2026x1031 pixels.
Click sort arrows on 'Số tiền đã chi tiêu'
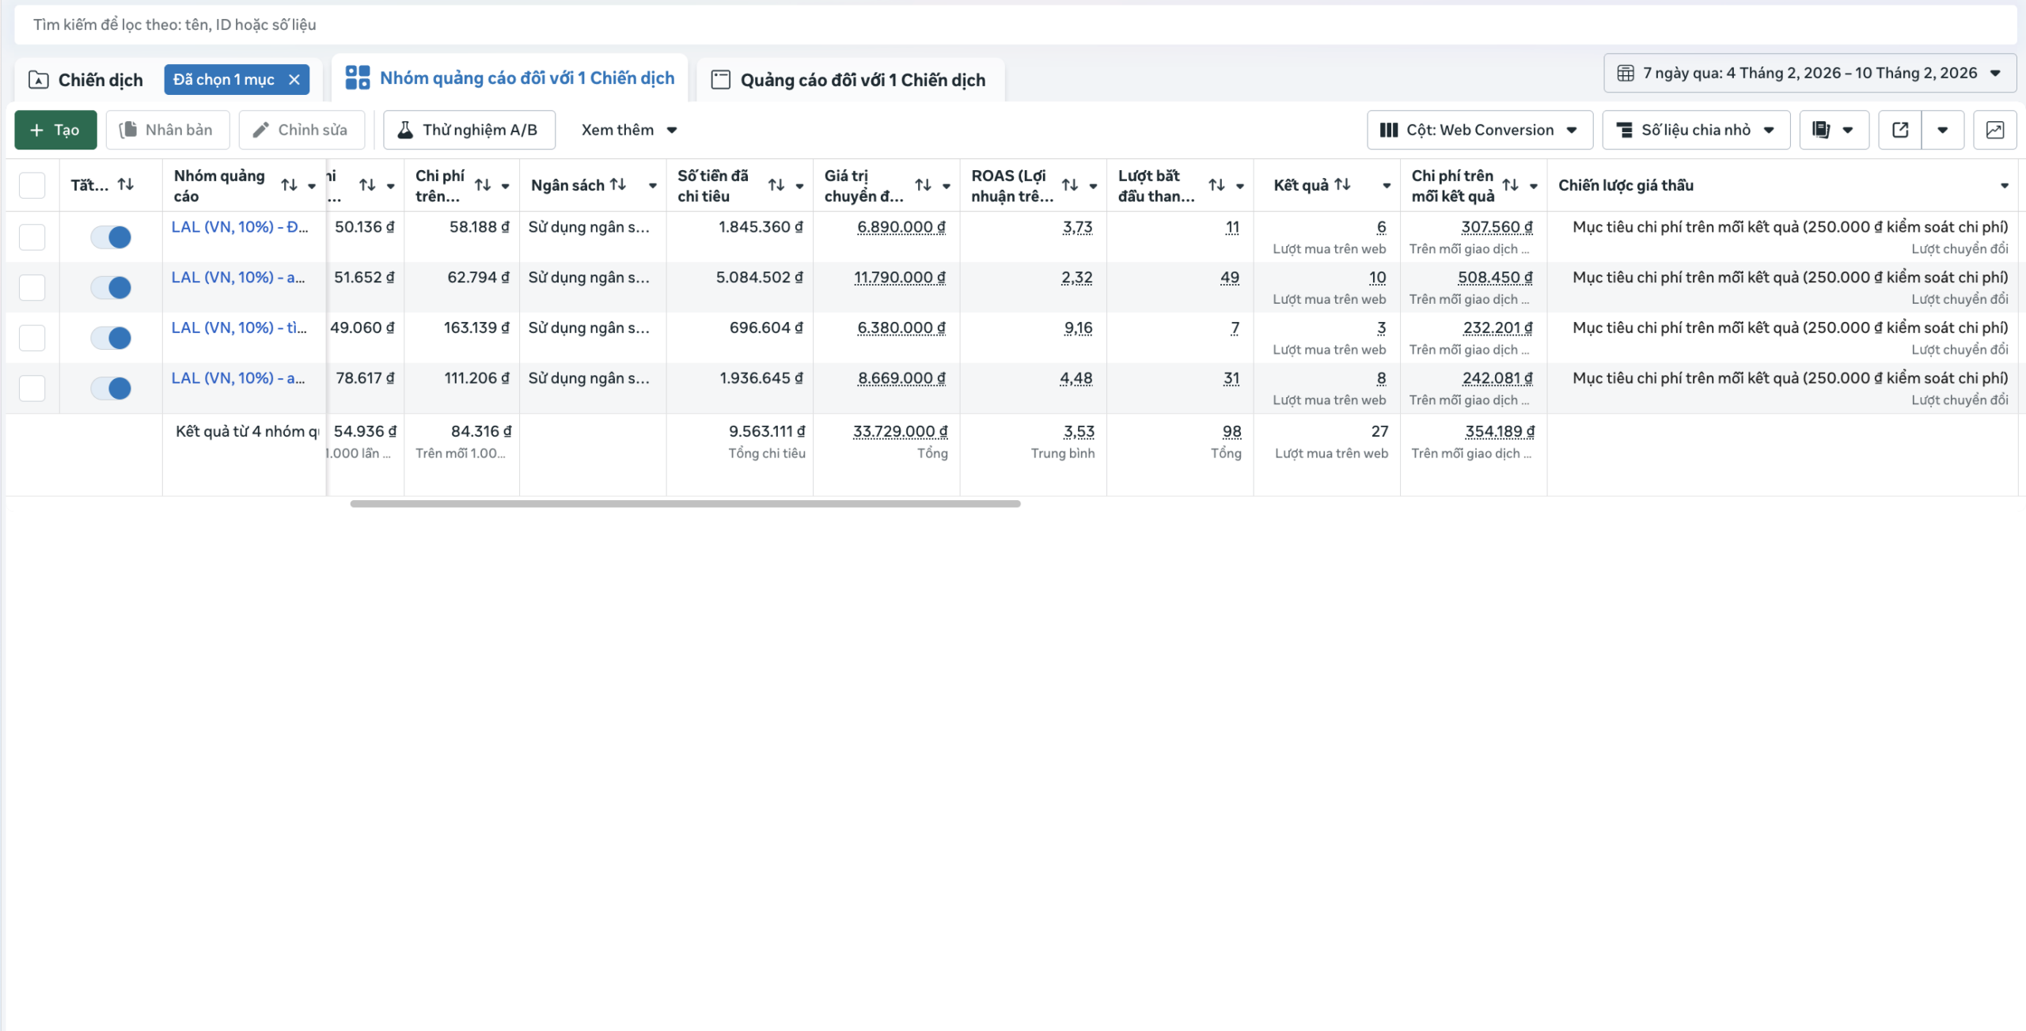tap(776, 185)
